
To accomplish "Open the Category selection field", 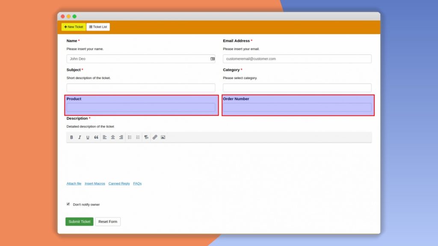I will (x=297, y=88).
